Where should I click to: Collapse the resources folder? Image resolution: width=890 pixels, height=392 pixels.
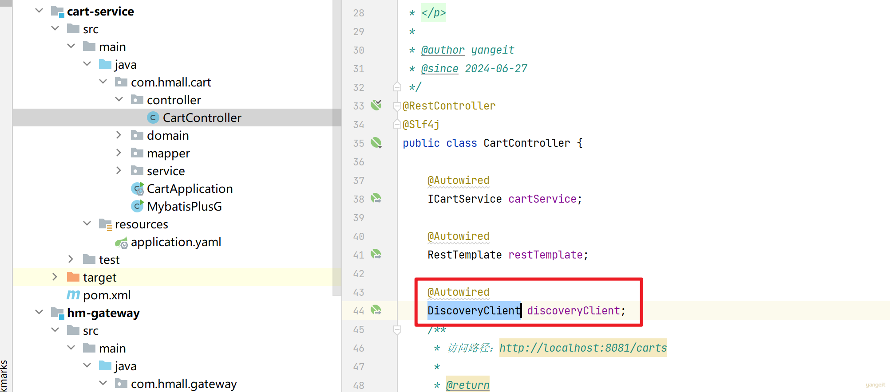tap(87, 223)
